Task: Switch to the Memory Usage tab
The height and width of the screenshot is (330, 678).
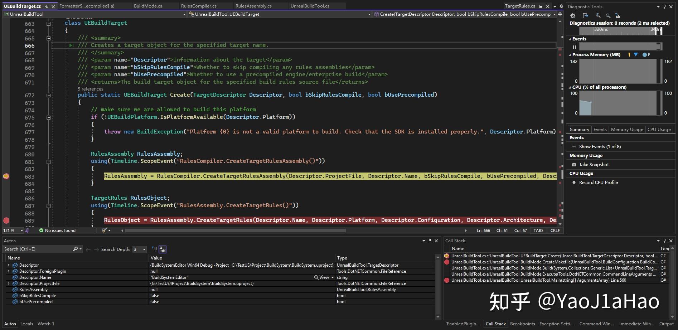Action: 626,129
